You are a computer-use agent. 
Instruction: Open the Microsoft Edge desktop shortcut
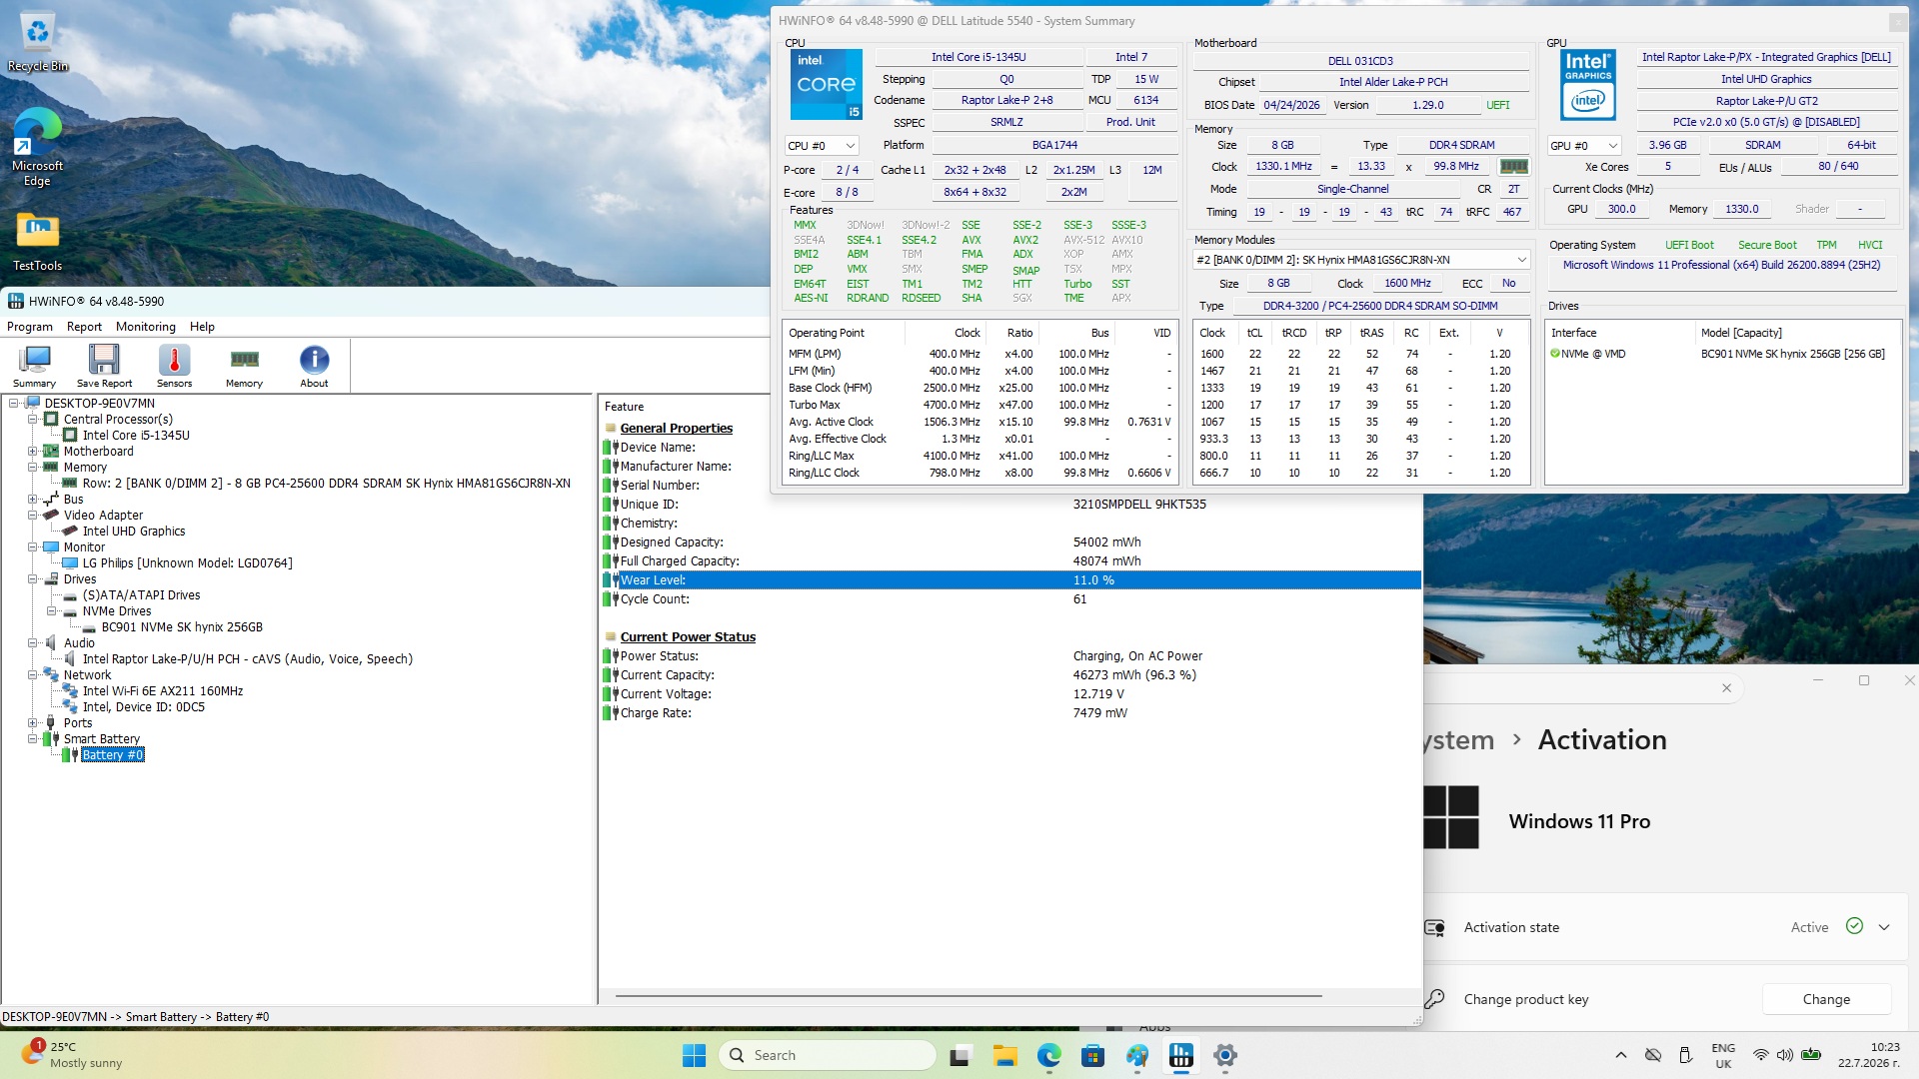coord(38,147)
